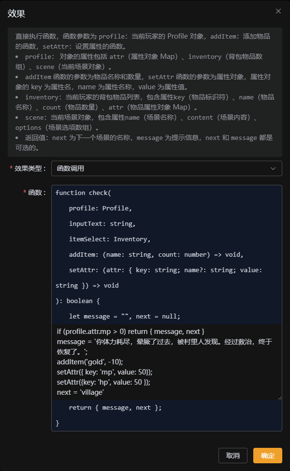The image size is (290, 471).
Task: Click the 取消 cancel button
Action: pos(232,455)
